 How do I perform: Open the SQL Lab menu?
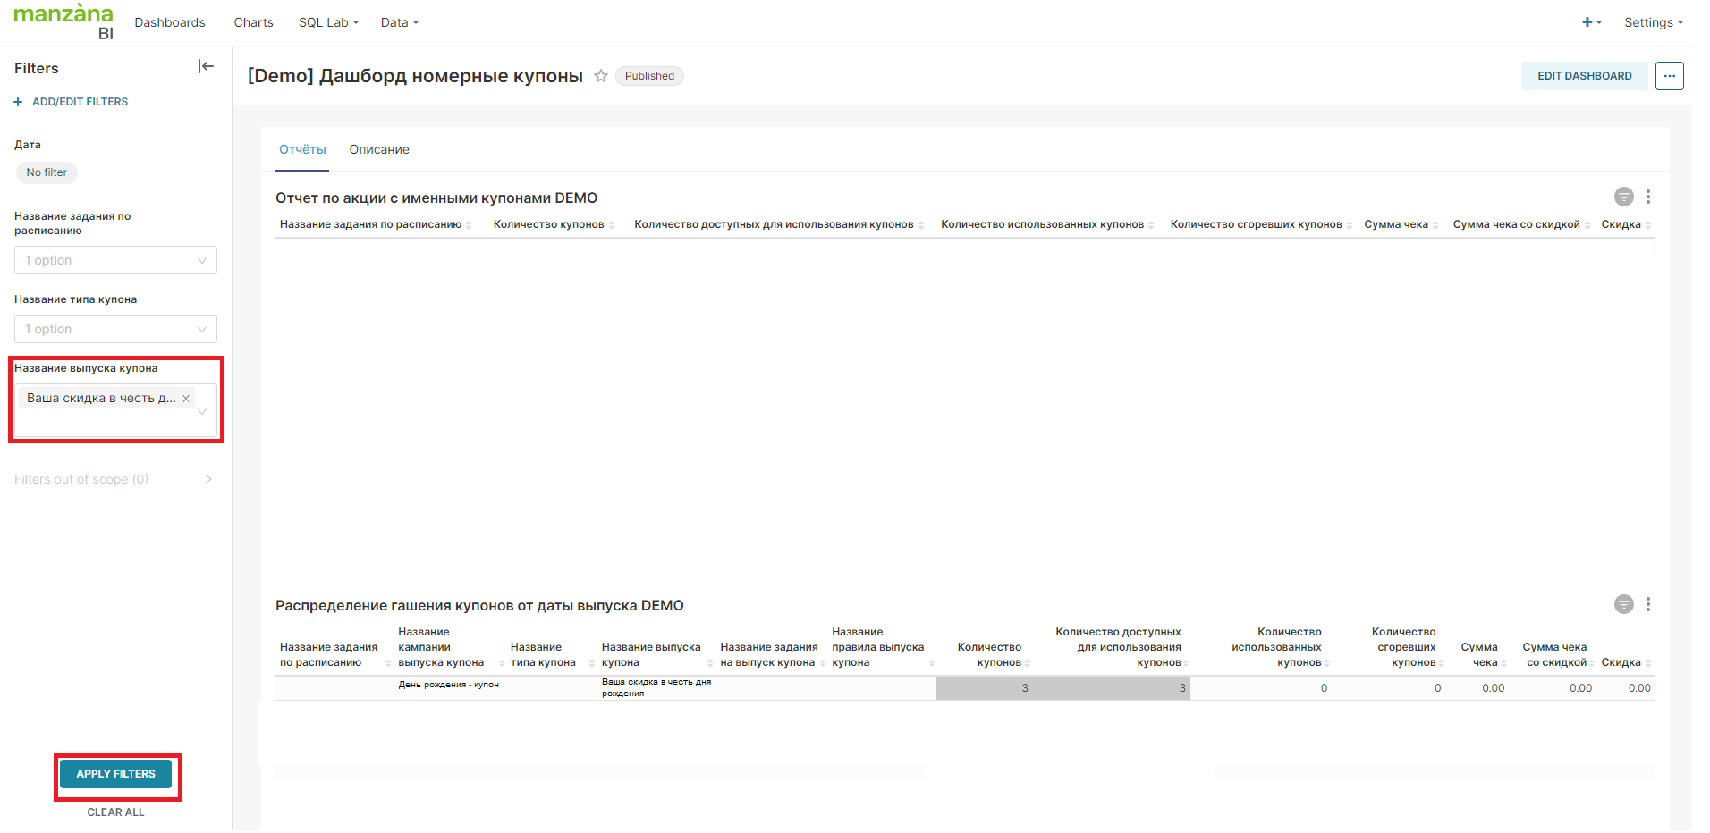(327, 22)
